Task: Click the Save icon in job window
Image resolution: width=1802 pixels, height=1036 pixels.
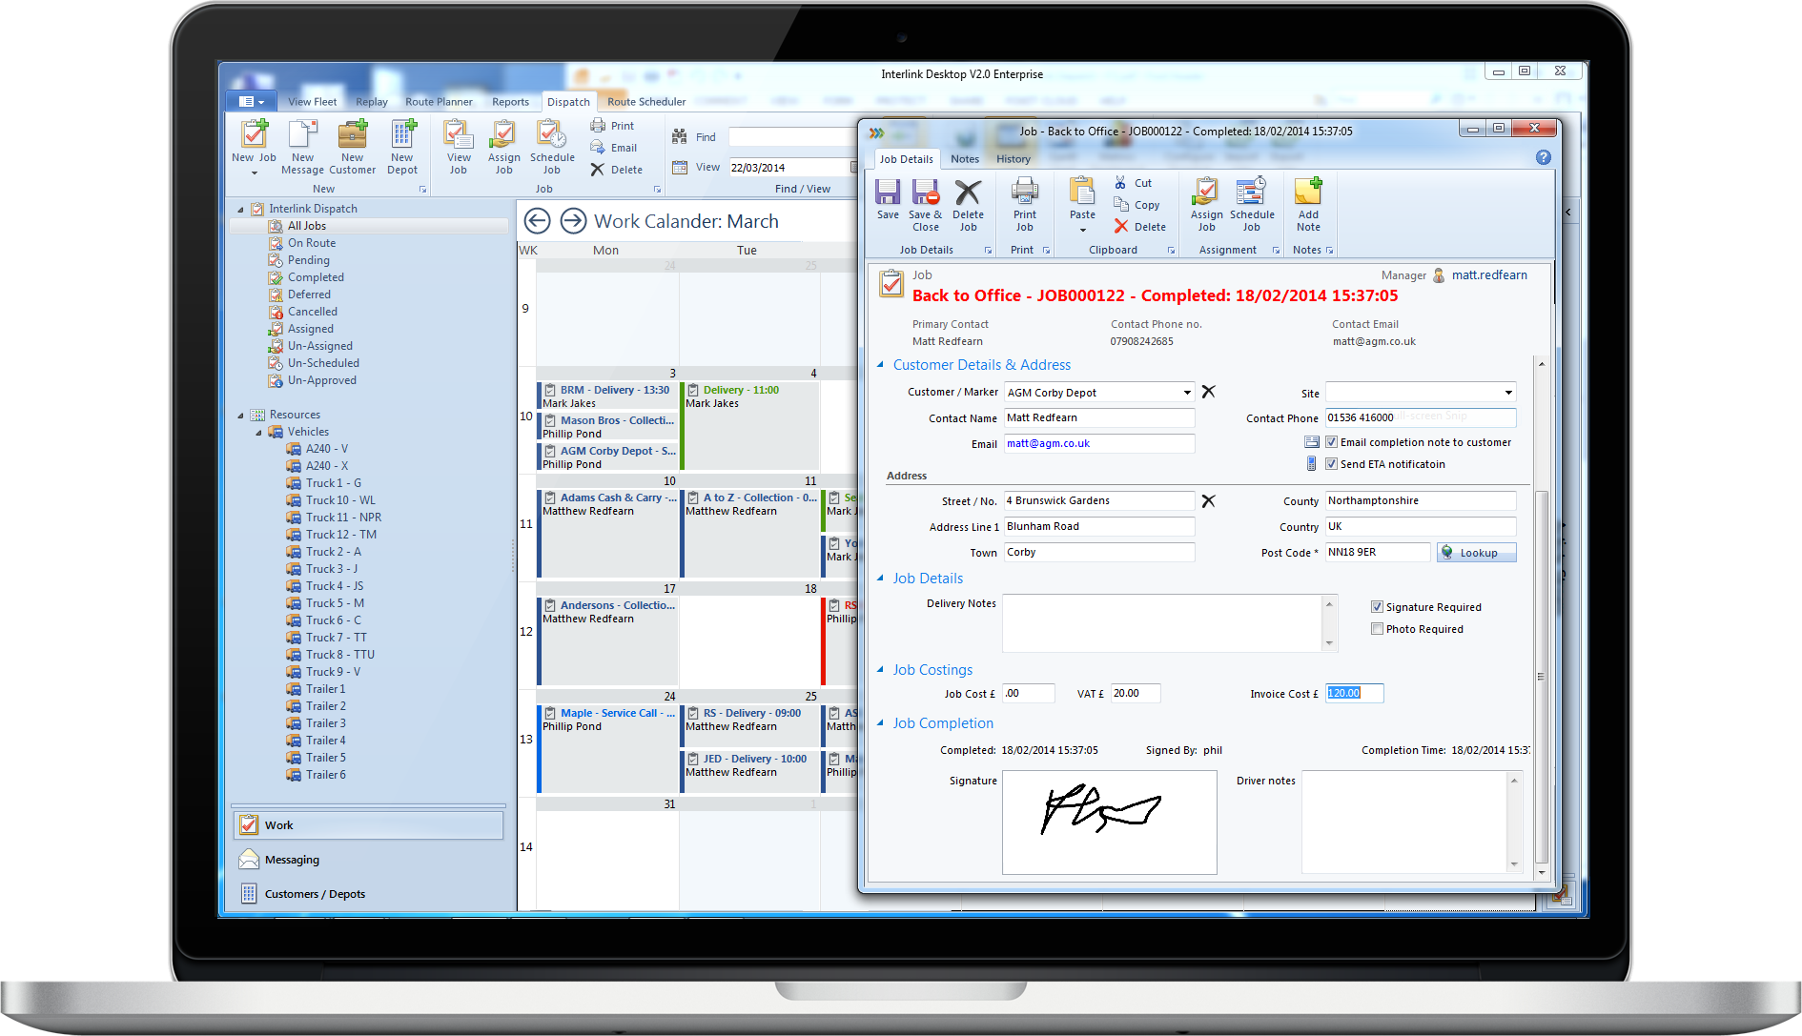Action: (887, 195)
